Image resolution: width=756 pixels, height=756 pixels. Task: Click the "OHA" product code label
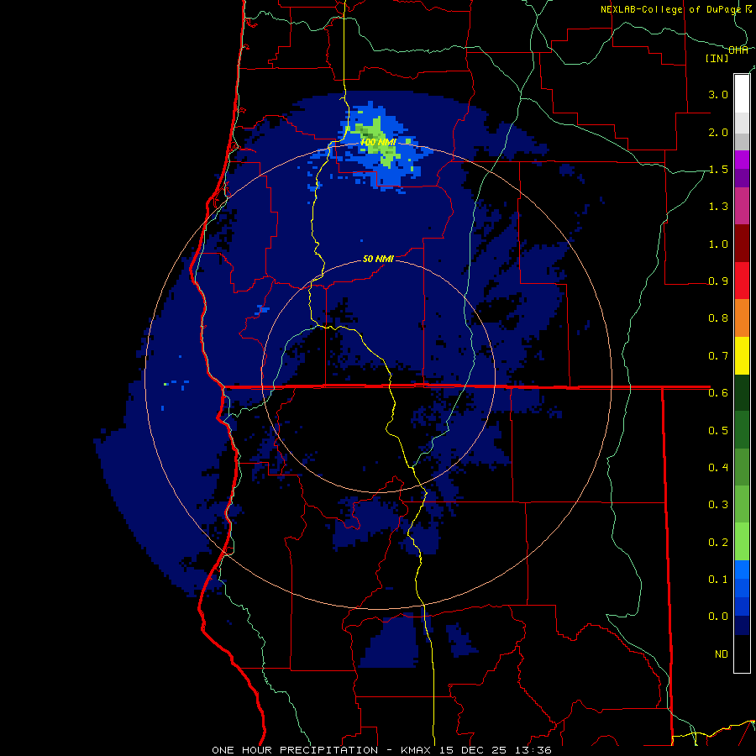pyautogui.click(x=738, y=50)
